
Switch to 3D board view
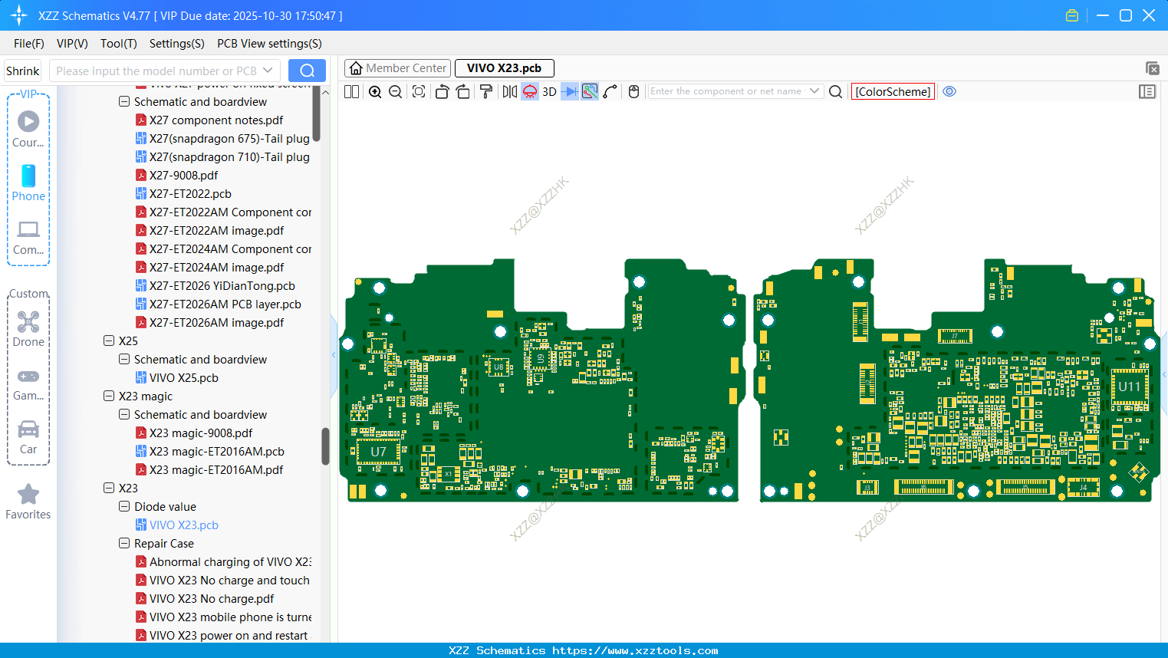pyautogui.click(x=549, y=92)
